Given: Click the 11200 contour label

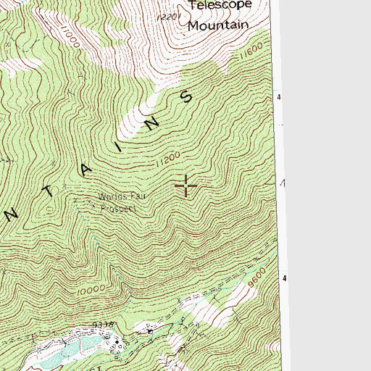Looking at the screenshot, I should [x=168, y=159].
